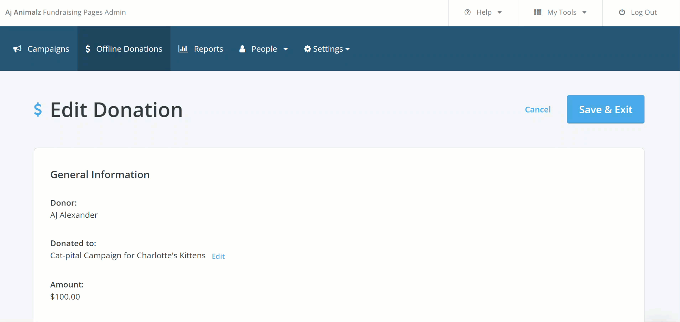Screen dimensions: 680x322
Task: Select the dollar sign icon for Offline Donations
Action: click(x=88, y=49)
